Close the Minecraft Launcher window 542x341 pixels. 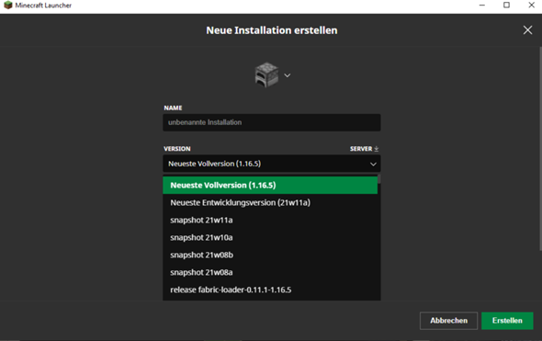[x=531, y=6]
